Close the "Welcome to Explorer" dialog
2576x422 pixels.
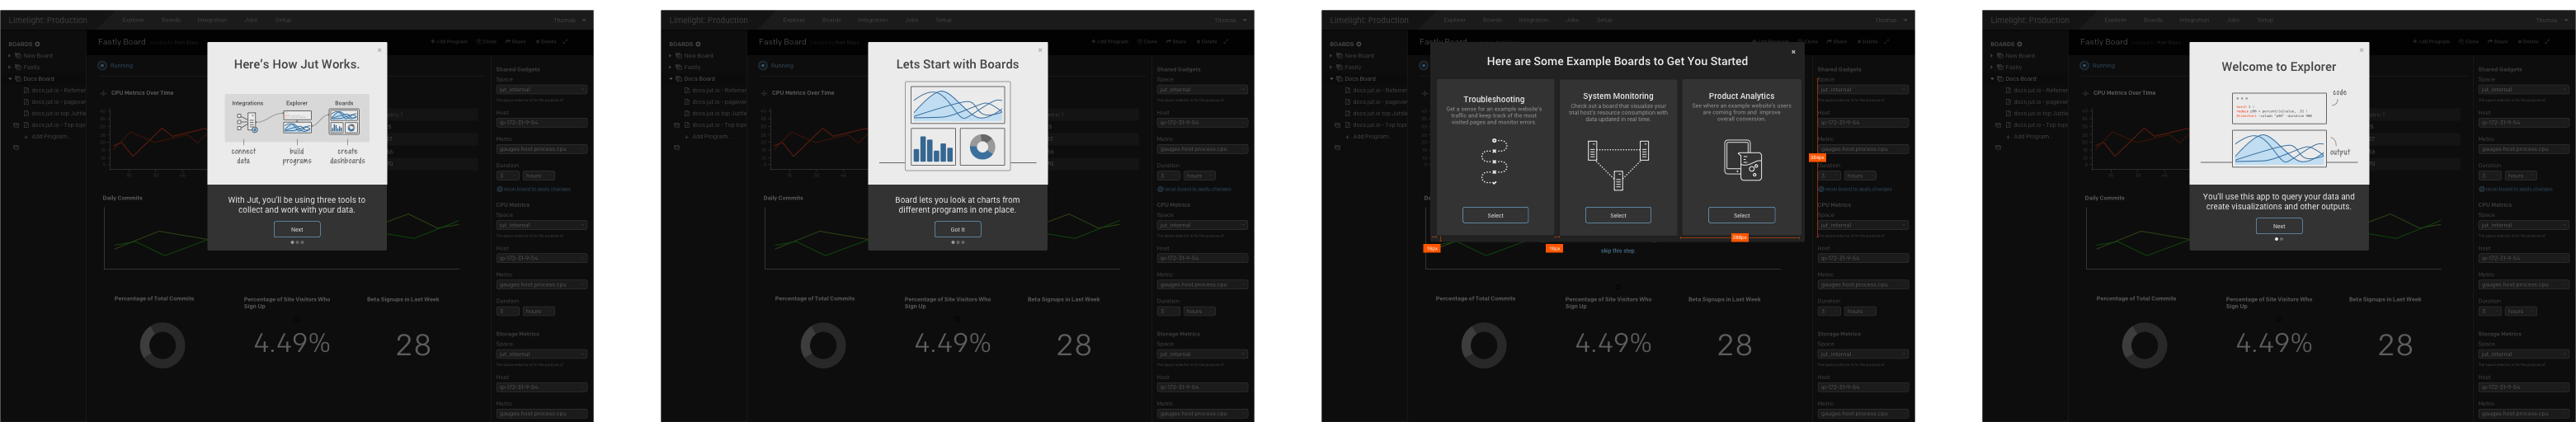(2362, 49)
